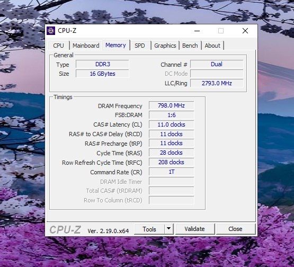Image resolution: width=294 pixels, height=267 pixels.
Task: Select the Memory tab
Action: pos(115,45)
